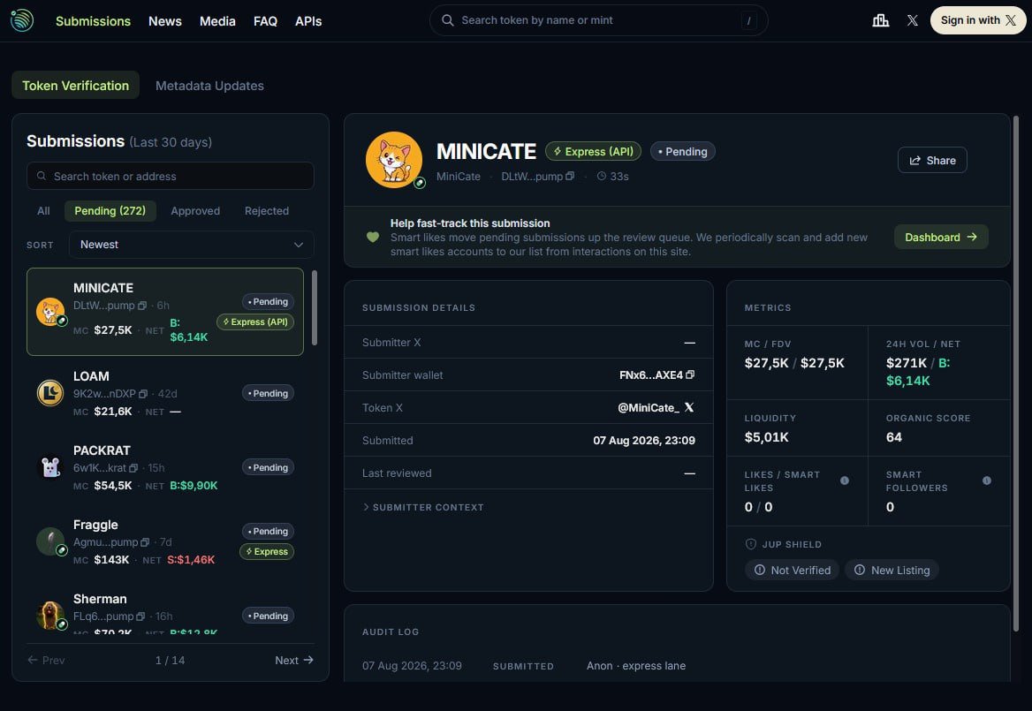
Task: Open the Sort dropdown showing Newest
Action: tap(191, 245)
